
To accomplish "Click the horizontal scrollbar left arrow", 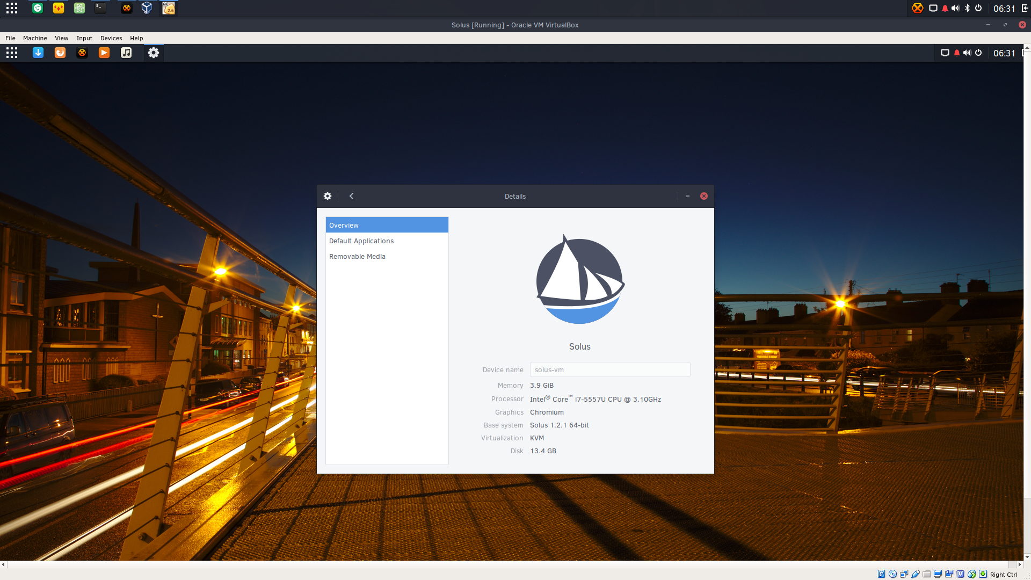I will (x=3, y=564).
